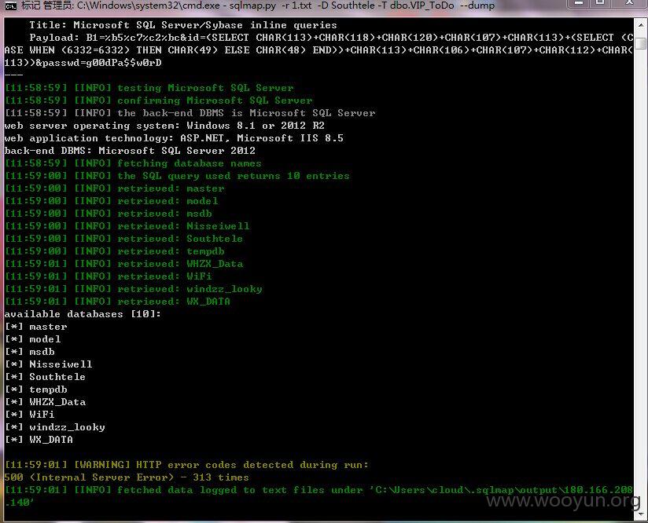Click 'the back-end DBMS is Microsoft SQL Server' line
648x523 pixels.
[190, 113]
